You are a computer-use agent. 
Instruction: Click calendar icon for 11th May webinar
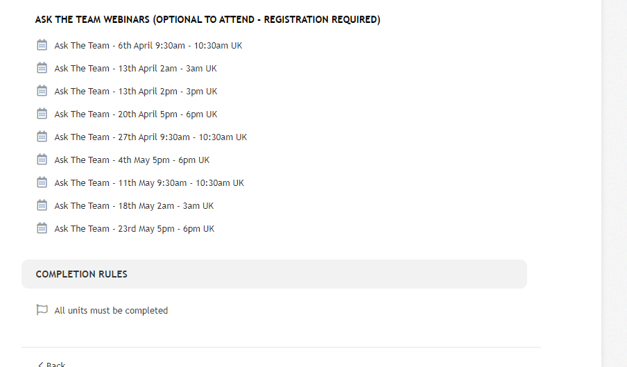click(42, 182)
